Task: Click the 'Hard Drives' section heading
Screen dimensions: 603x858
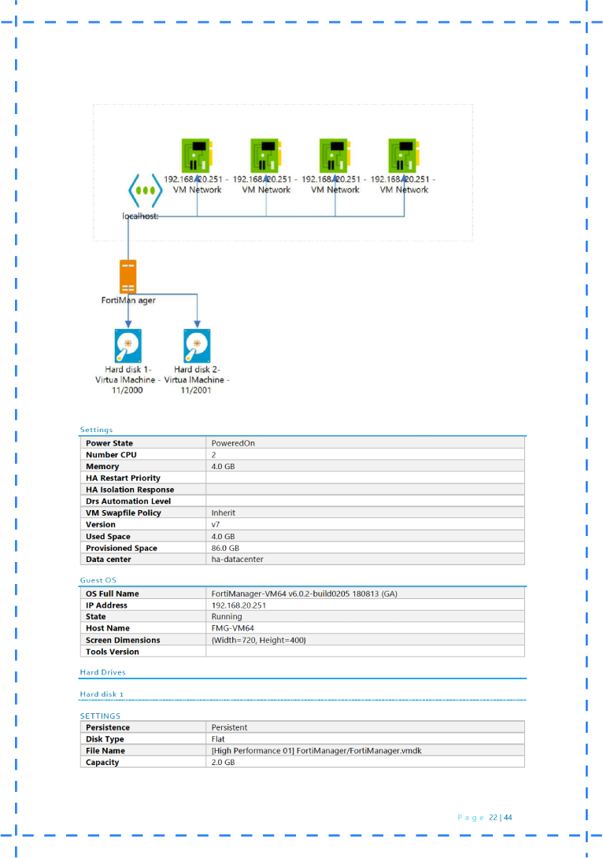Action: tap(103, 672)
